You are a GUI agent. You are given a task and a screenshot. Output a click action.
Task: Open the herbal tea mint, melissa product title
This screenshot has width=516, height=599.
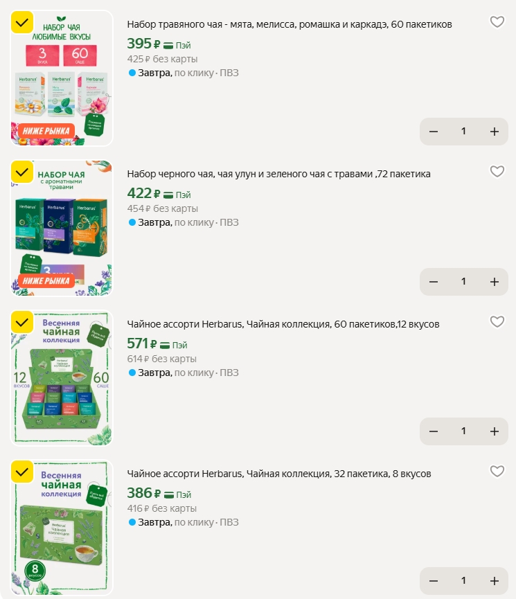(290, 24)
